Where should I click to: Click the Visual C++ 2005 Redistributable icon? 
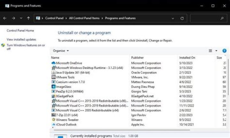click(x=54, y=110)
